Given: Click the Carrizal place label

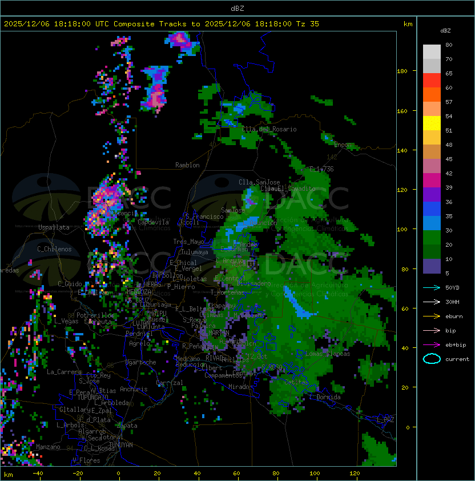Looking at the screenshot, I should (x=170, y=383).
